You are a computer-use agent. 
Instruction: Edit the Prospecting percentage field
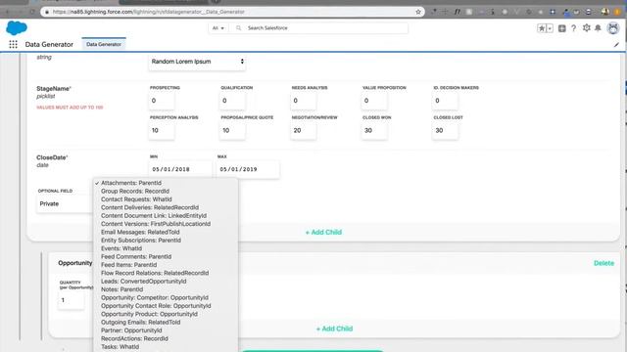162,101
